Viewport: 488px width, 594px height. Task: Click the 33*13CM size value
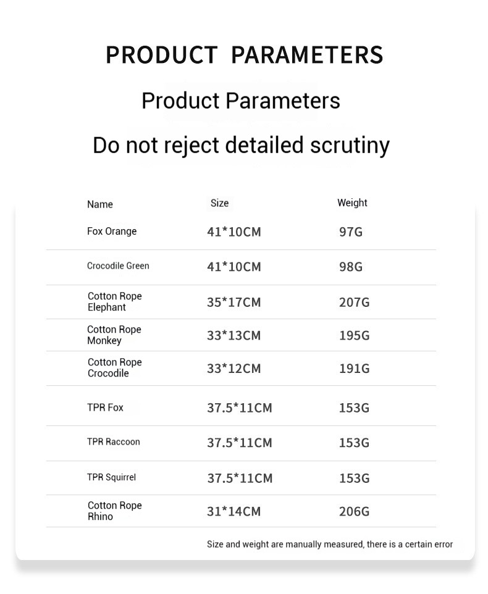pos(233,336)
